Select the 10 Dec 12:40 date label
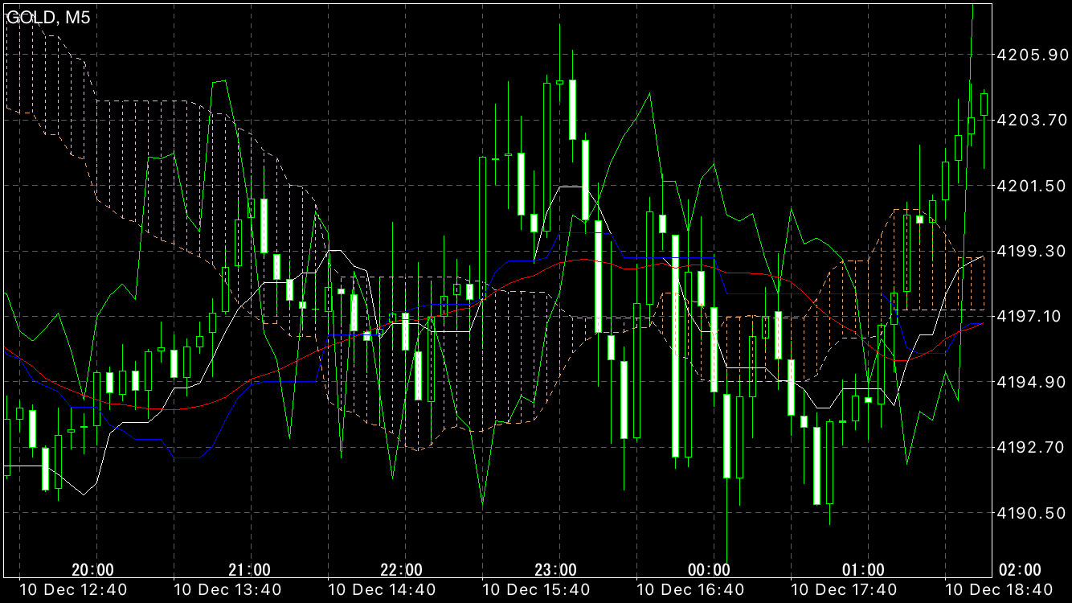The image size is (1072, 603). coord(73,590)
